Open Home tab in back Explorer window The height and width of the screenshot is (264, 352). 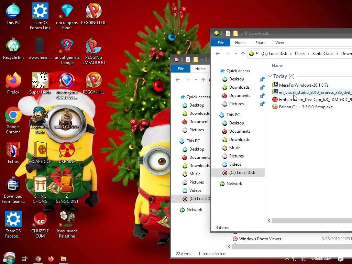200,69
